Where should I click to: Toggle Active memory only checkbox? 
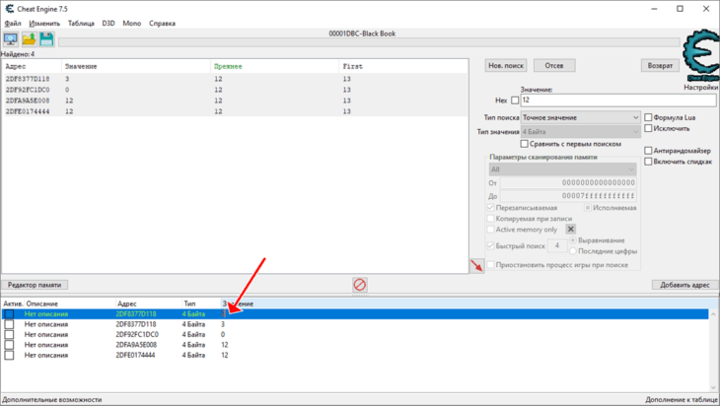pyautogui.click(x=490, y=230)
